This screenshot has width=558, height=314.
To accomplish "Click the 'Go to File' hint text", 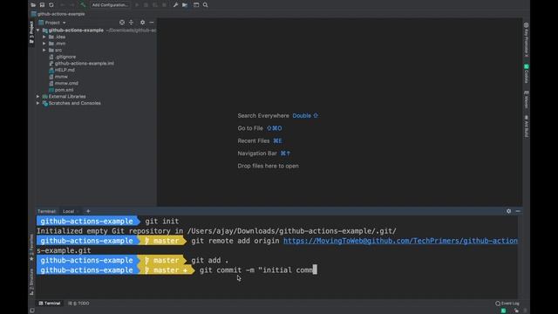I will click(250, 128).
